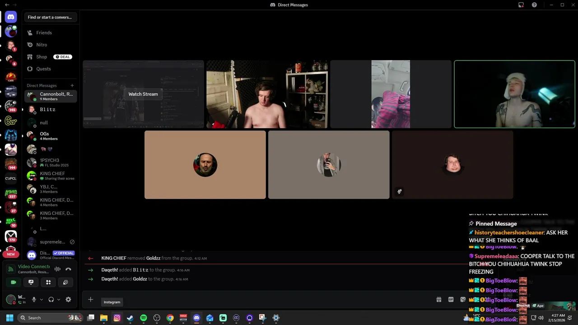
Task: Open the KICK server with 10 badge
Action: [x=11, y=222]
